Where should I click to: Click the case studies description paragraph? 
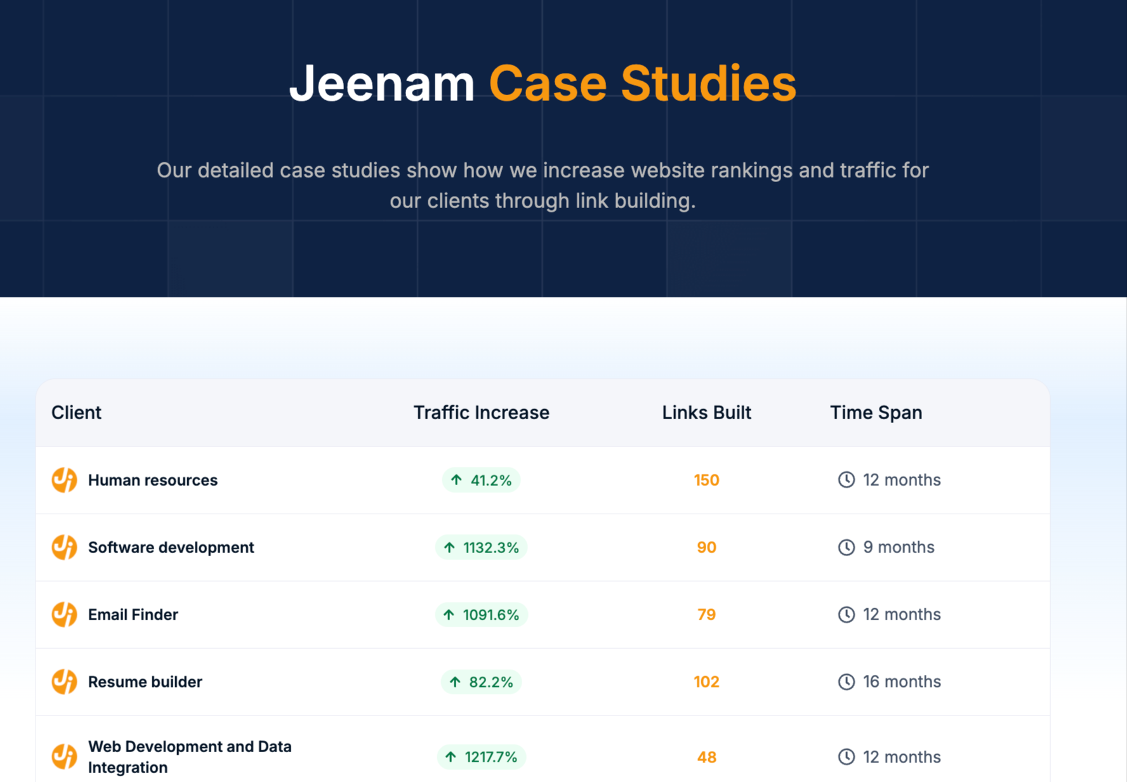(x=543, y=185)
